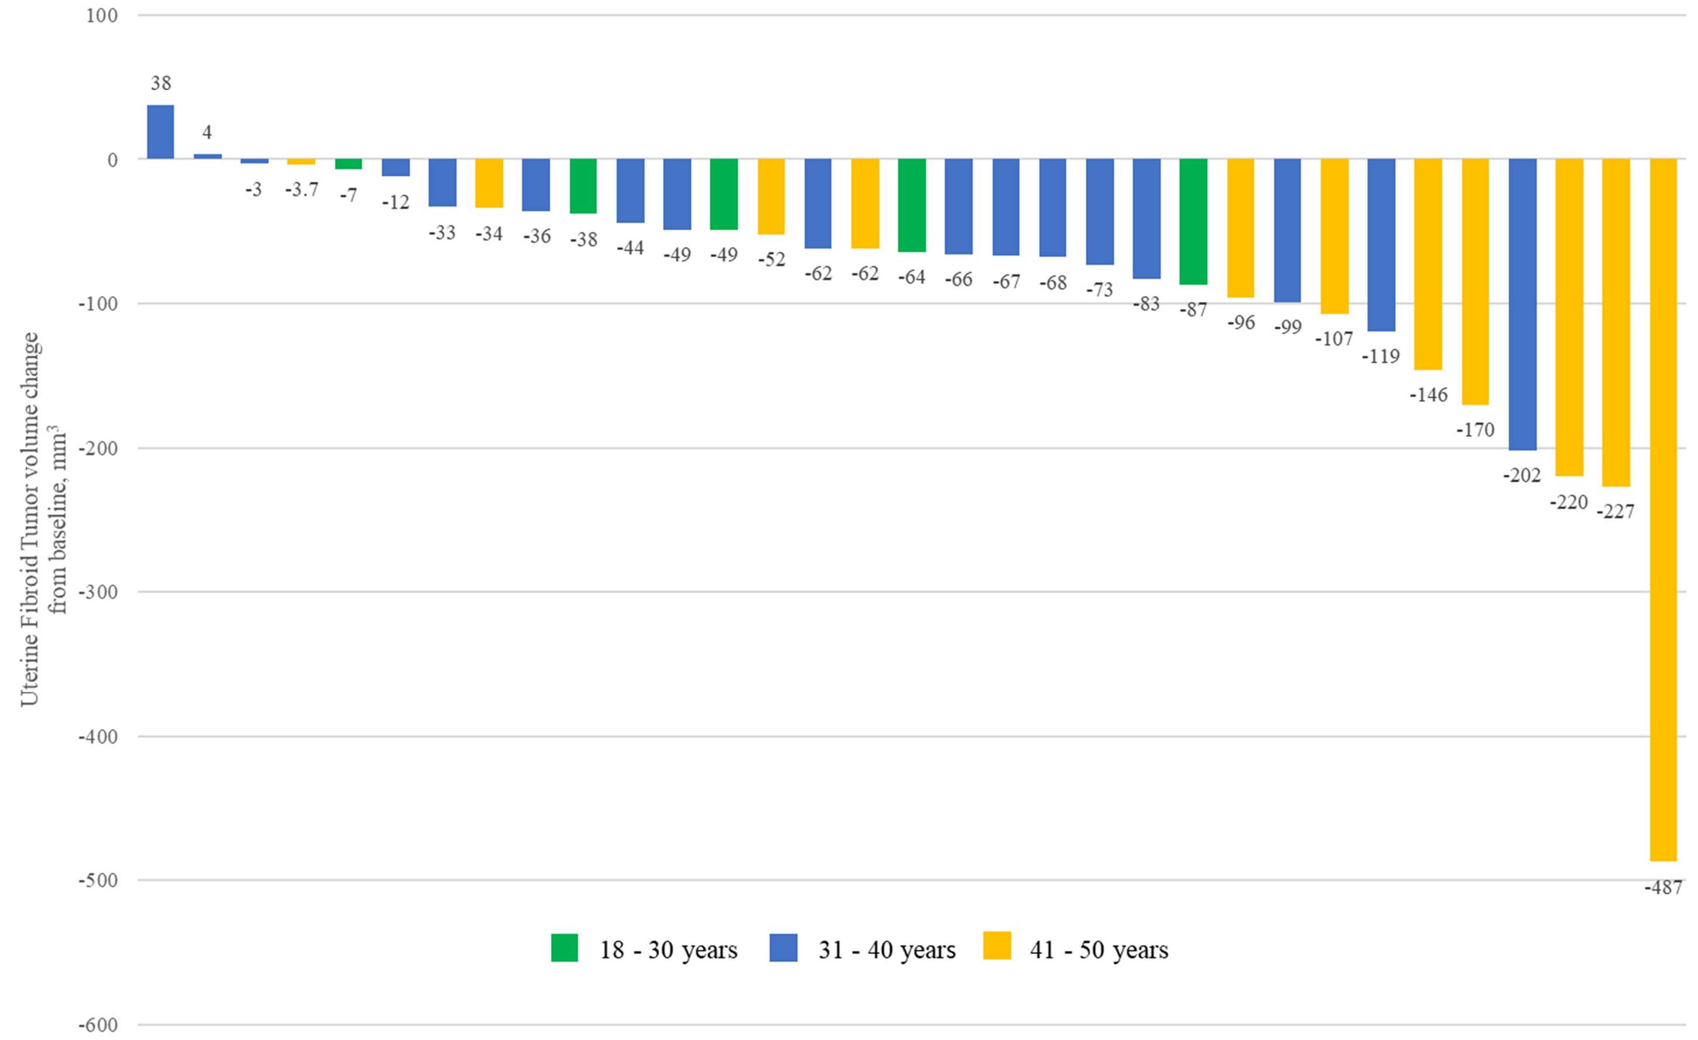This screenshot has width=1698, height=1040.
Task: Click the -487 data label text
Action: coord(1663,888)
